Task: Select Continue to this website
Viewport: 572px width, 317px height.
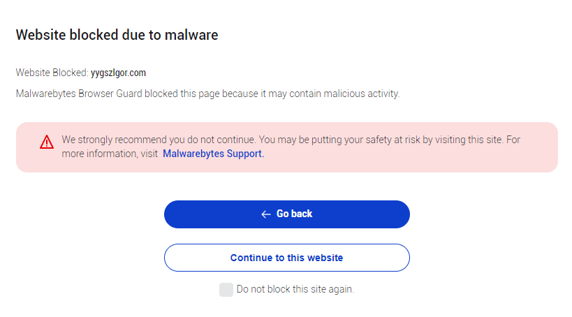Action: pos(286,258)
